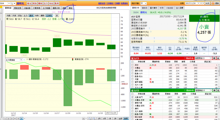This screenshot has height=120, width=220.
Task: Uncheck the first row in the sellers list (-2977)
Action: (x=132, y=97)
